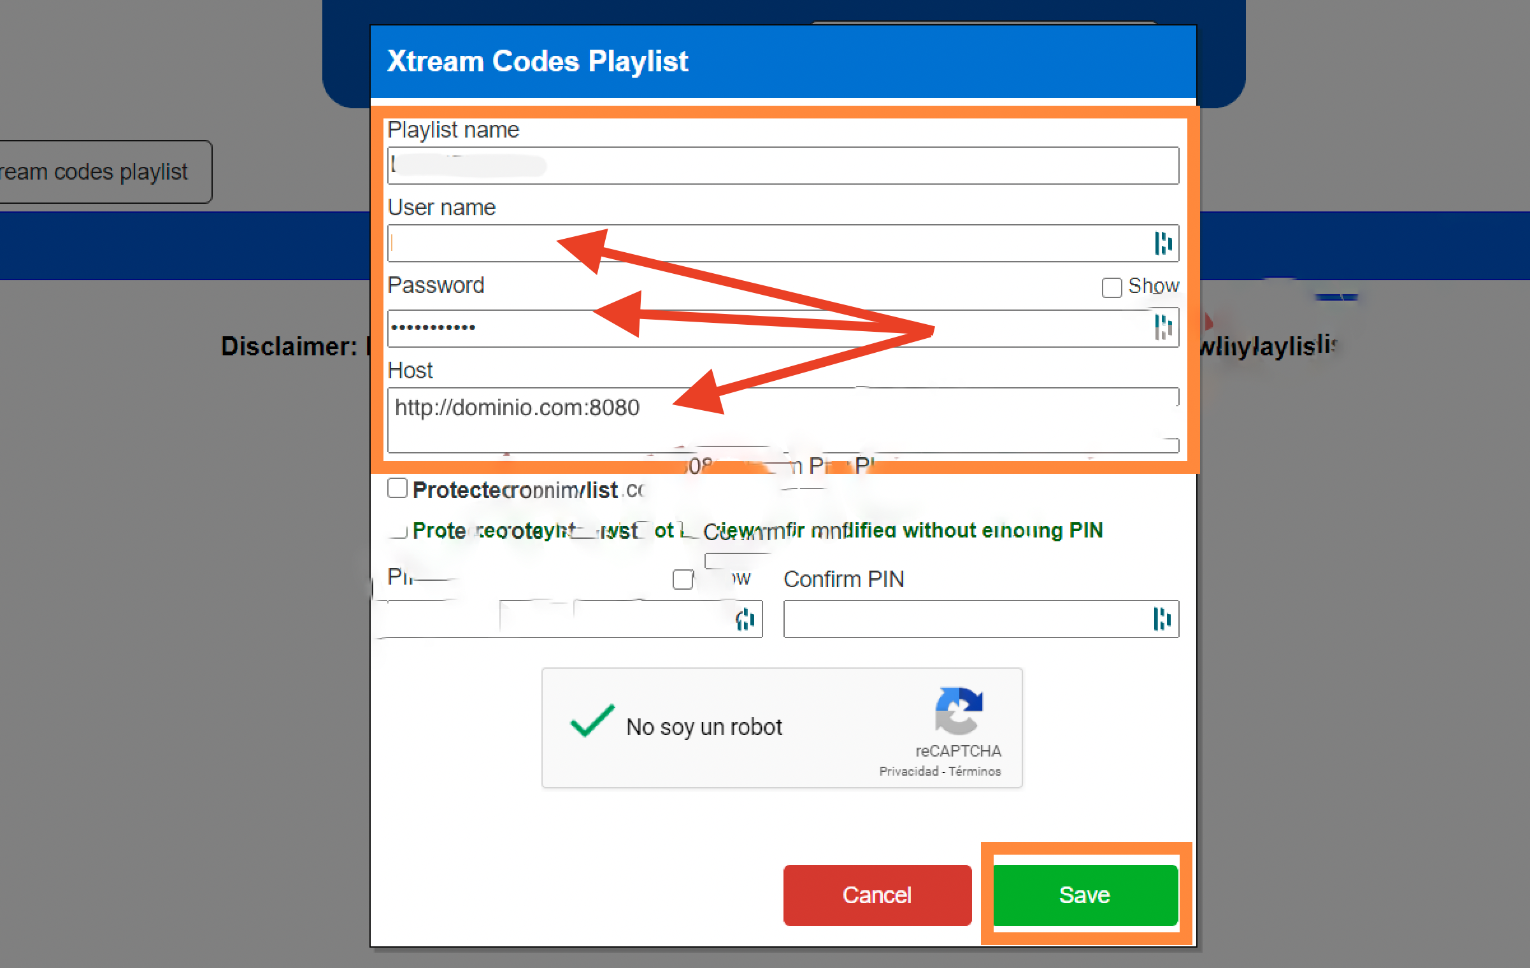Click the Xtream codes playlist button behind dialog
Viewport: 1530px width, 968px height.
(x=106, y=172)
